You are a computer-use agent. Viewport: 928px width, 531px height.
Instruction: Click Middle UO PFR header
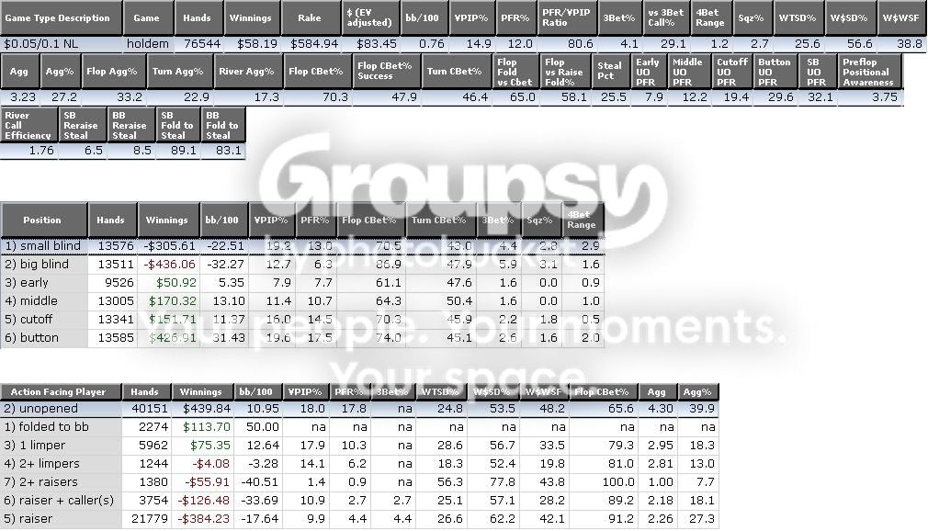pos(688,72)
